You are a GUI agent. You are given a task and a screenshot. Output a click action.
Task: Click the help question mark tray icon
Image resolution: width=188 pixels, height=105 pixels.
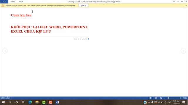pyautogui.click(x=145, y=102)
